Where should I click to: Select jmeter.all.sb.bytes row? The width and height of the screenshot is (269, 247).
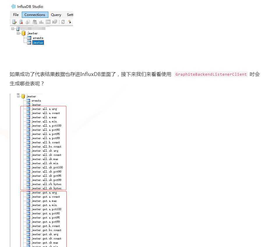(46, 189)
